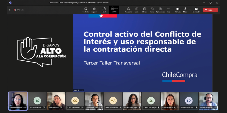Open the Más options menu

coord(168,10)
